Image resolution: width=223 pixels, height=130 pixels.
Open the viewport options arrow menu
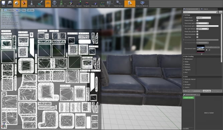click(x=2, y=10)
